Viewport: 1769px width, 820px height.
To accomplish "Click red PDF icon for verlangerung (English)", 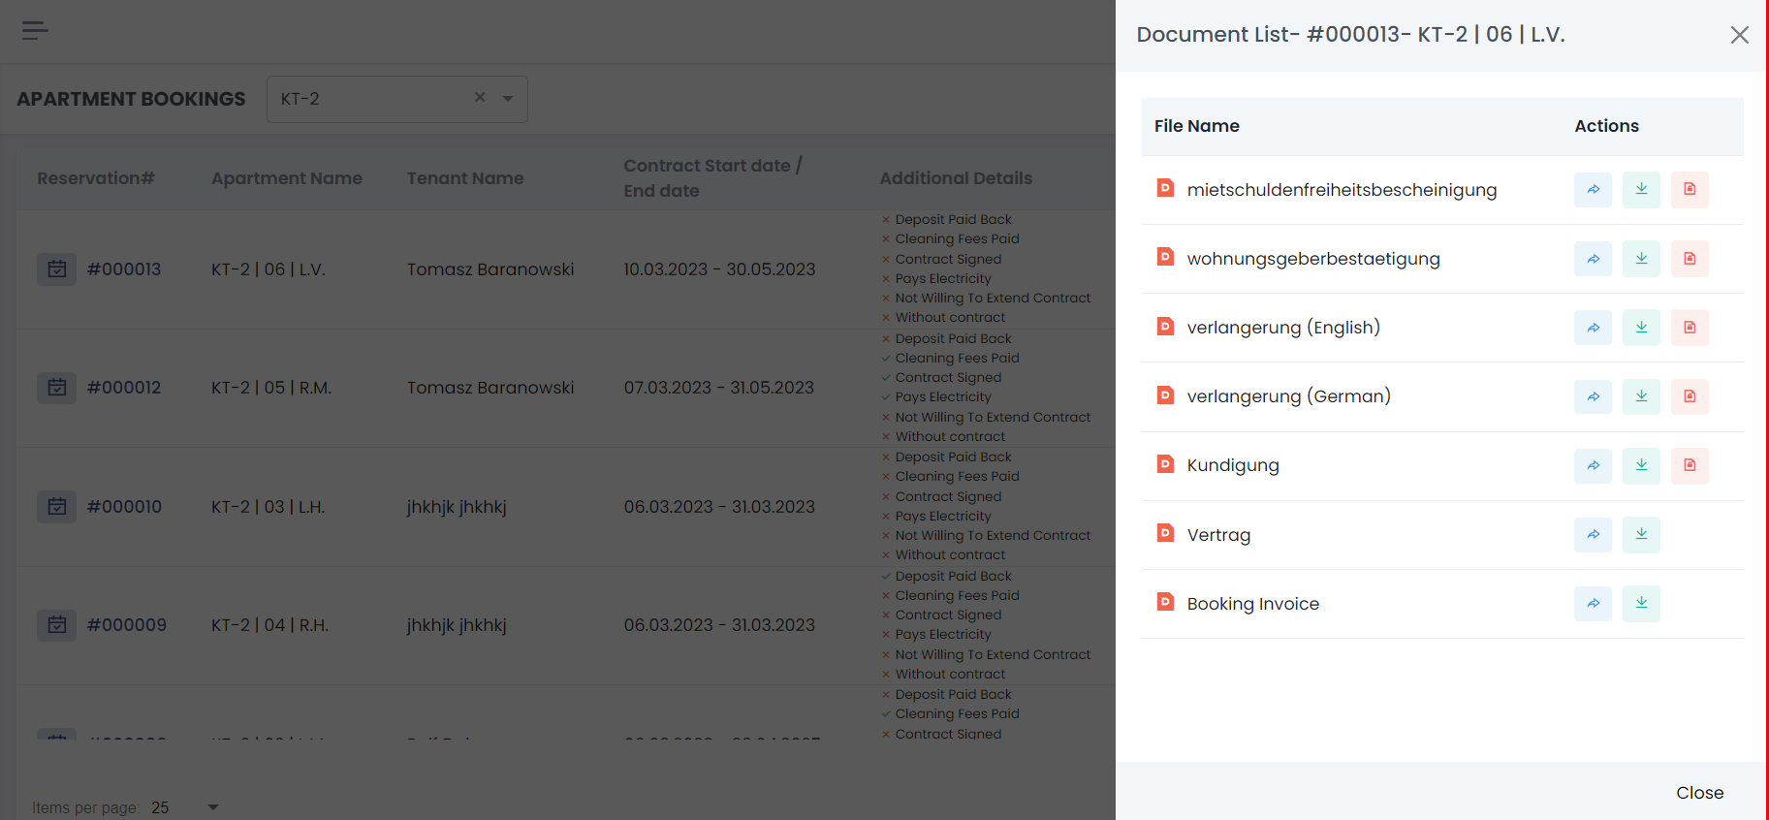I will [1690, 328].
